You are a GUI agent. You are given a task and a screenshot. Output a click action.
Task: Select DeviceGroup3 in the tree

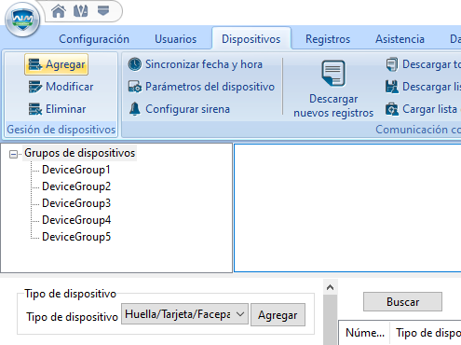76,203
